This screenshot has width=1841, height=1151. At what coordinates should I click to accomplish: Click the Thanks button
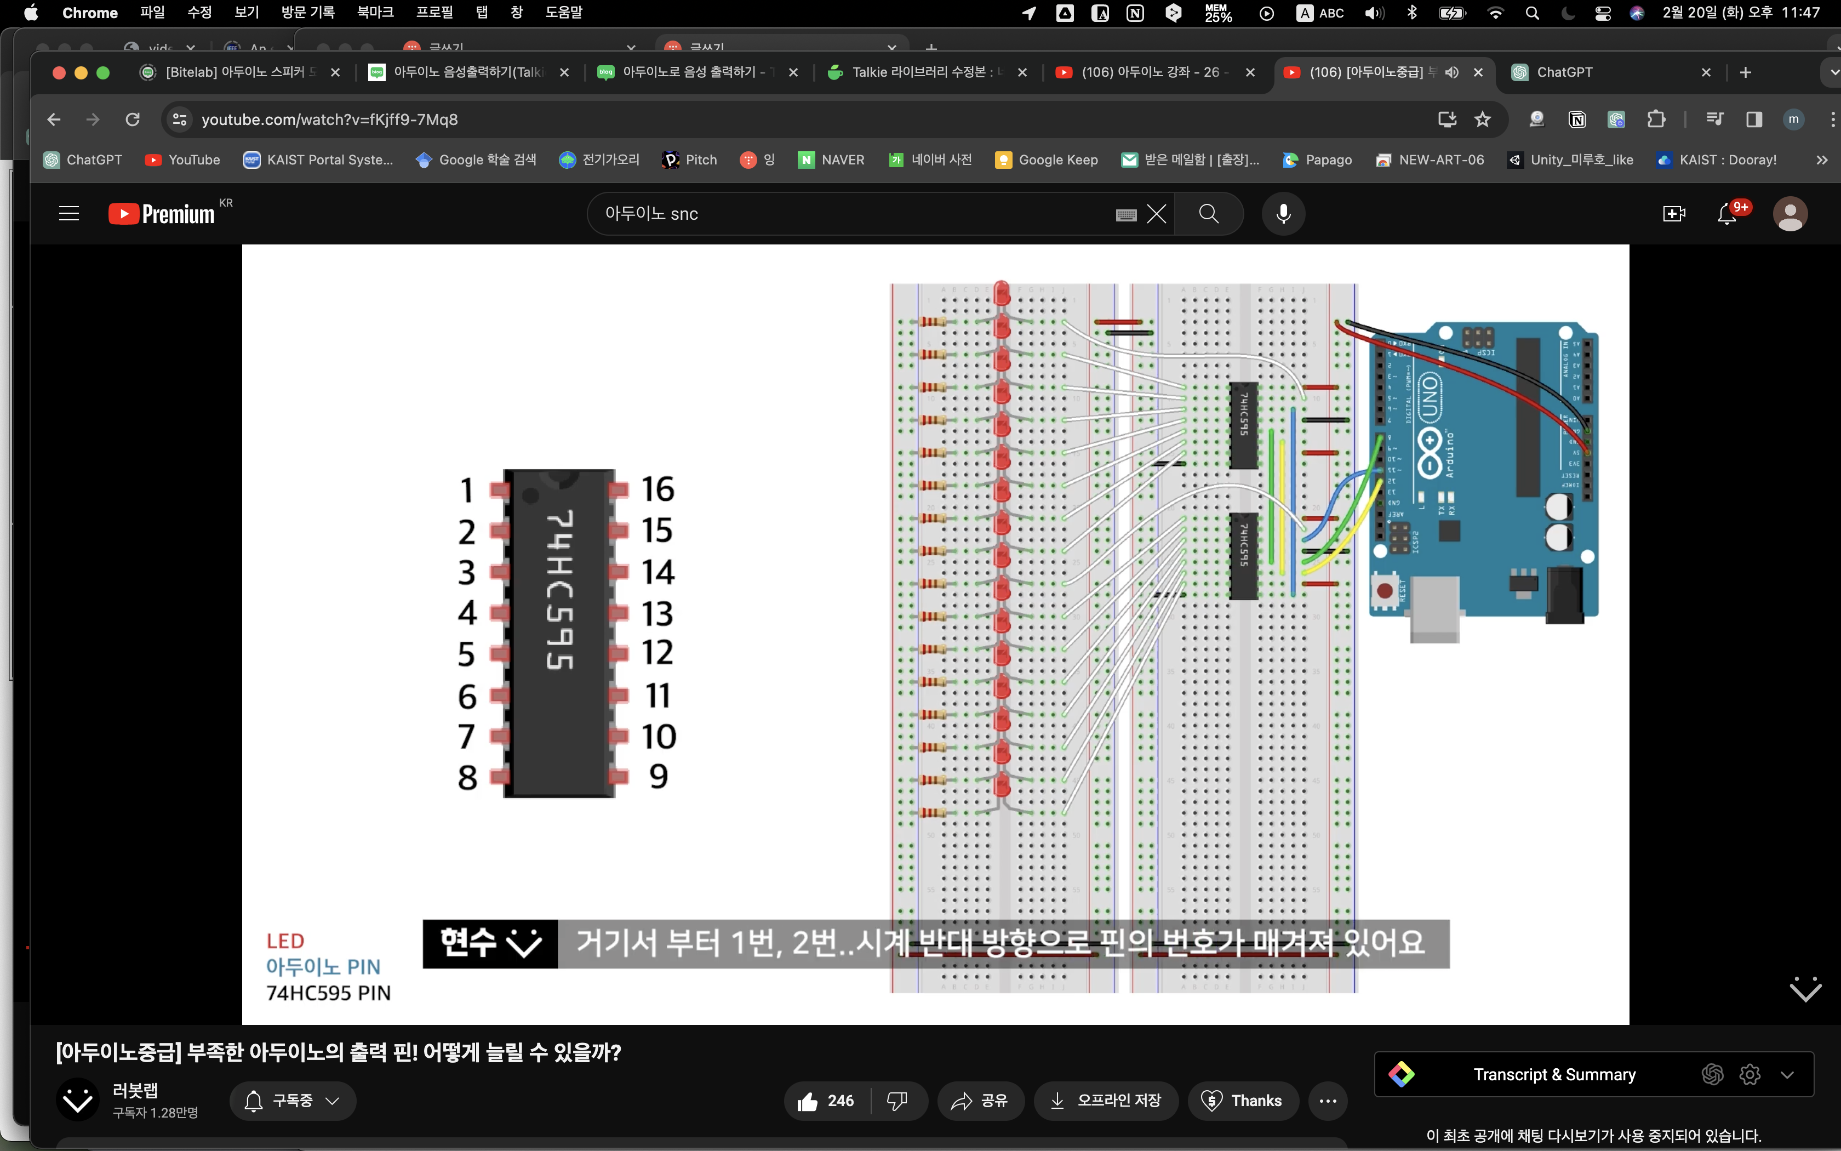tap(1242, 1101)
